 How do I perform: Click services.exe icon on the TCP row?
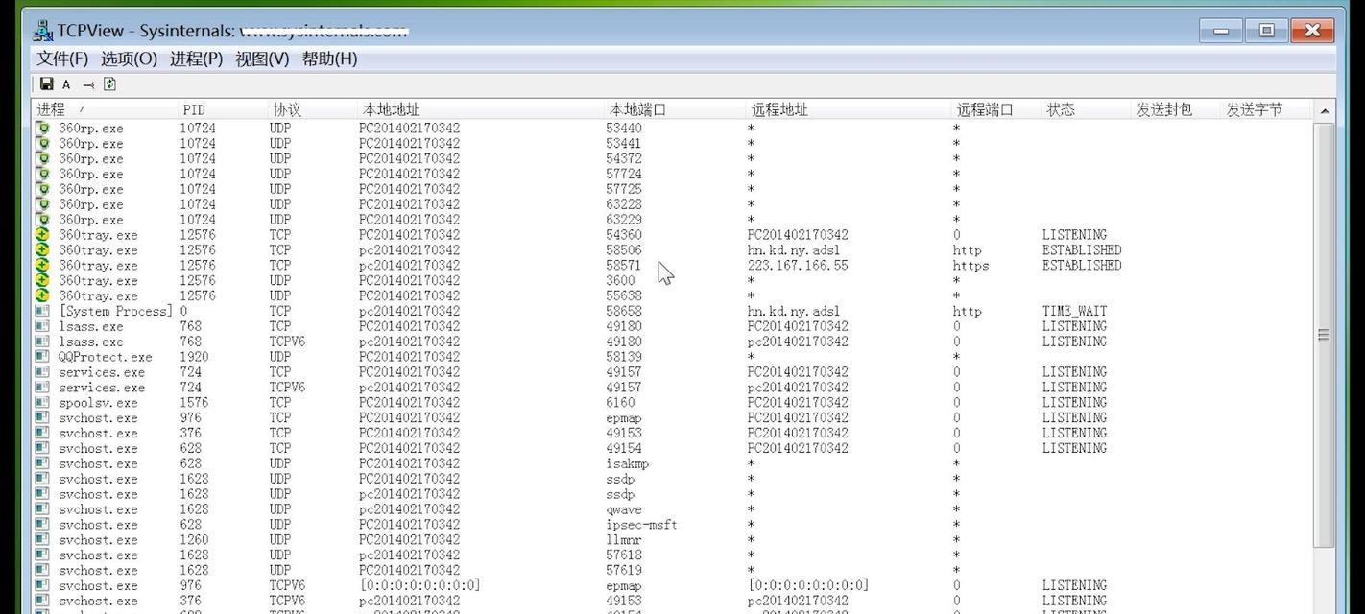pyautogui.click(x=42, y=372)
